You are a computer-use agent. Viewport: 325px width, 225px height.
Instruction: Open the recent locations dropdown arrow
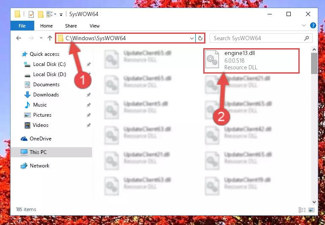point(41,38)
